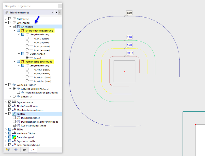Image resolution: width=205 pixels, height=156 pixels.
Task: Click the Titelinformationen icon
Action: 14,106
